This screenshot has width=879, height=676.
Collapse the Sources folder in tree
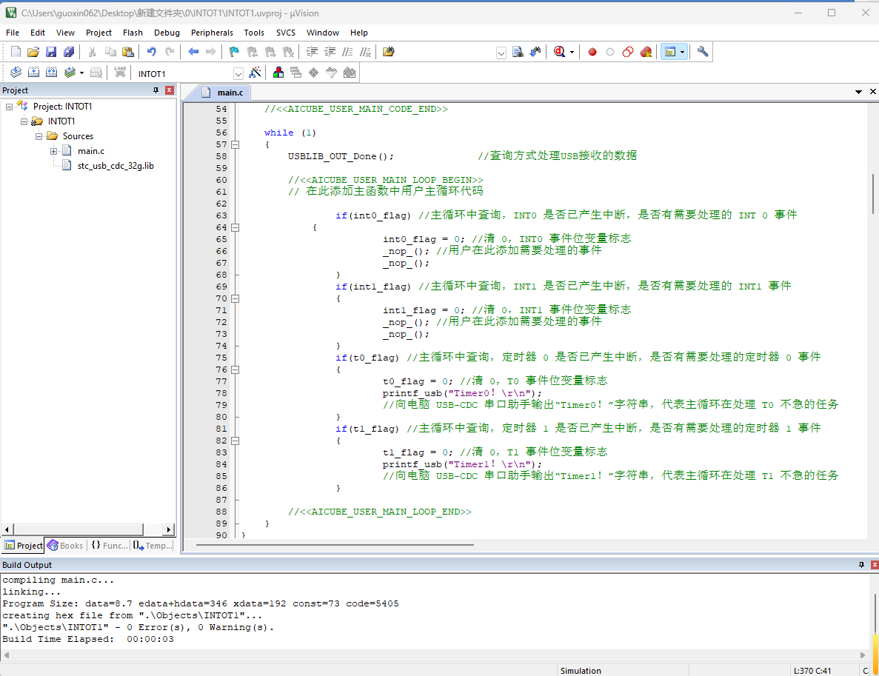pos(39,136)
